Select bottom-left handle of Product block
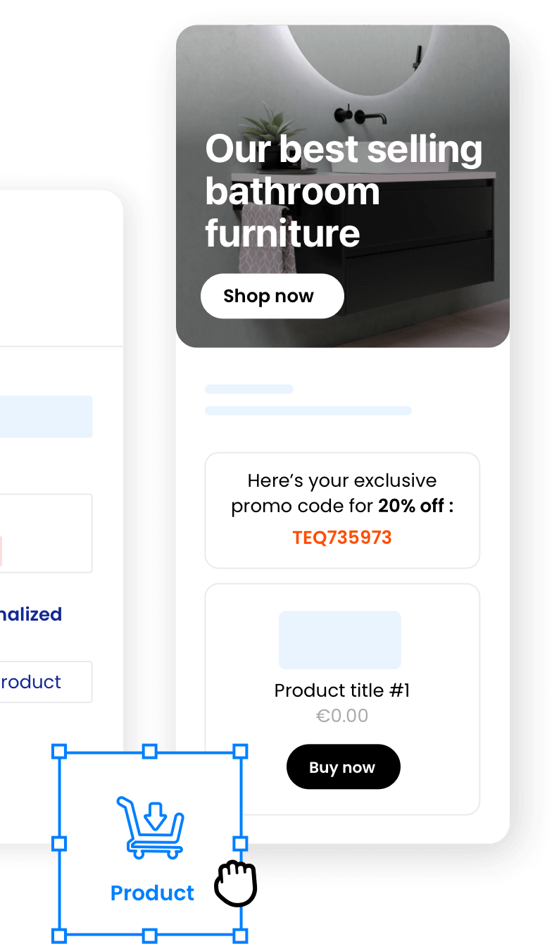The height and width of the screenshot is (944, 559). click(59, 936)
